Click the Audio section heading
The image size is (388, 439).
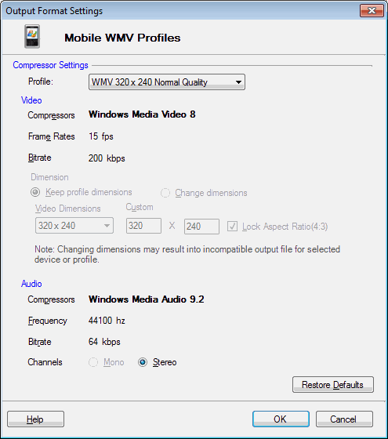[31, 284]
